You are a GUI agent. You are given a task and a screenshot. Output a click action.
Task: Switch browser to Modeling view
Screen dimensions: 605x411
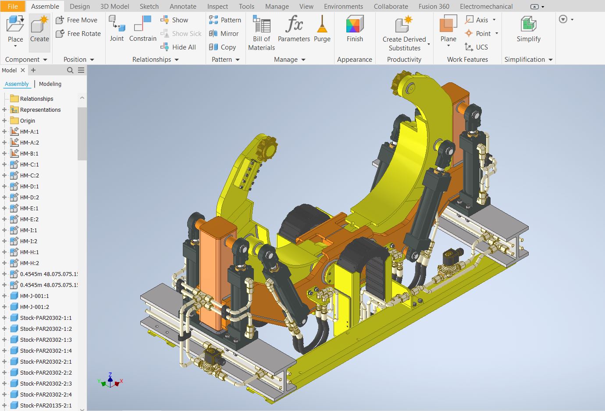pos(50,84)
